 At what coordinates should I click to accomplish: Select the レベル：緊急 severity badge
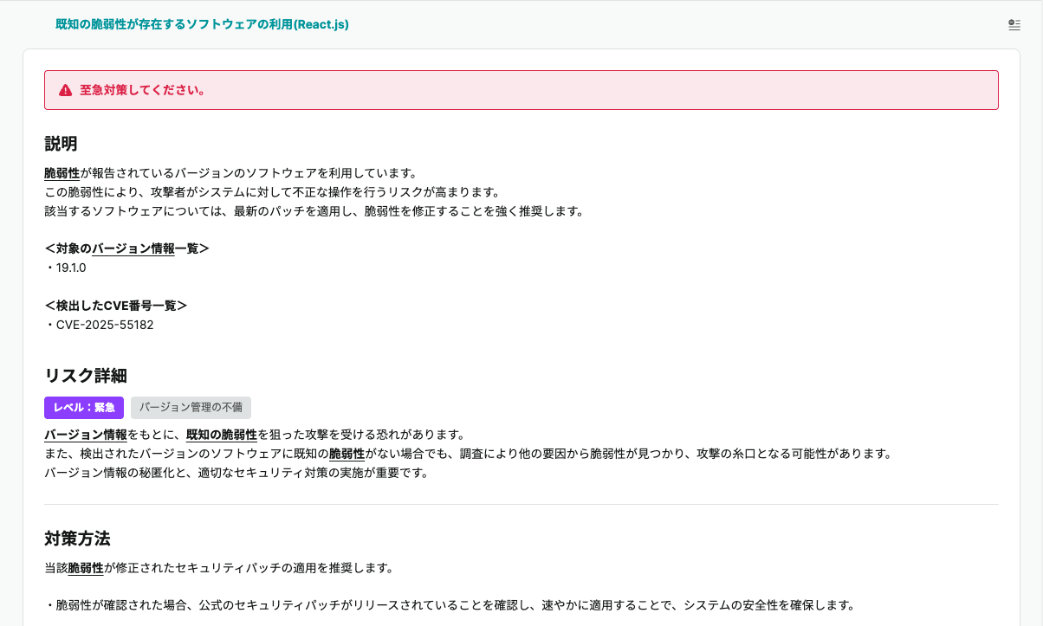(x=83, y=408)
